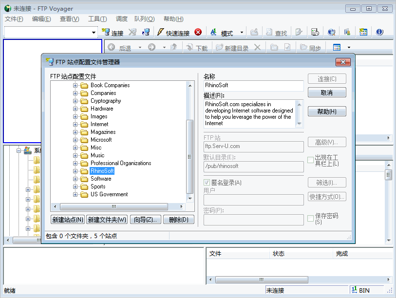Click the printer-like icon after 模式 dropdown
The width and height of the screenshot is (396, 298).
[254, 32]
